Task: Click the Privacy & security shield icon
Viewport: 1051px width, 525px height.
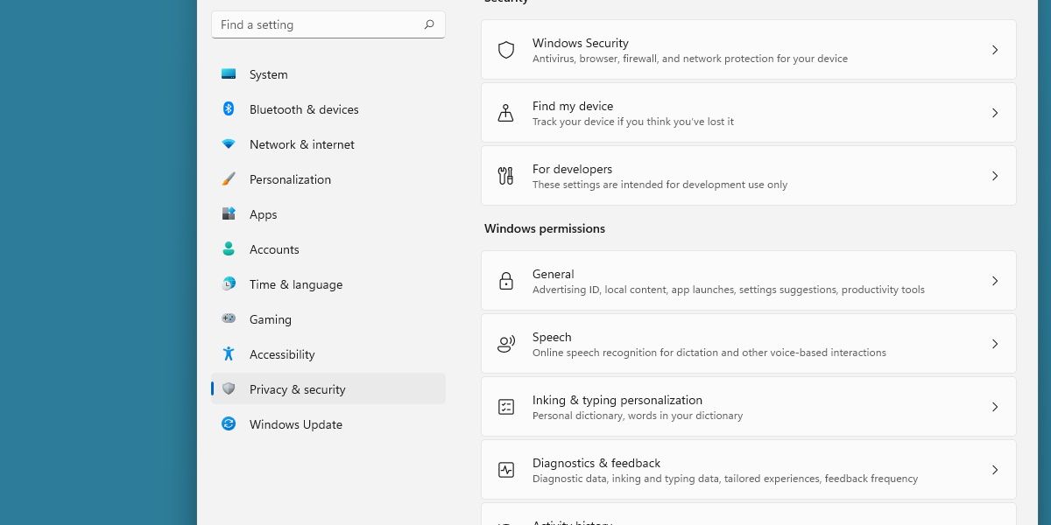Action: pos(229,389)
